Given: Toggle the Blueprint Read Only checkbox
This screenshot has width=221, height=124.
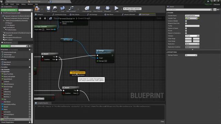Looking at the screenshot, I should click(x=186, y=23).
